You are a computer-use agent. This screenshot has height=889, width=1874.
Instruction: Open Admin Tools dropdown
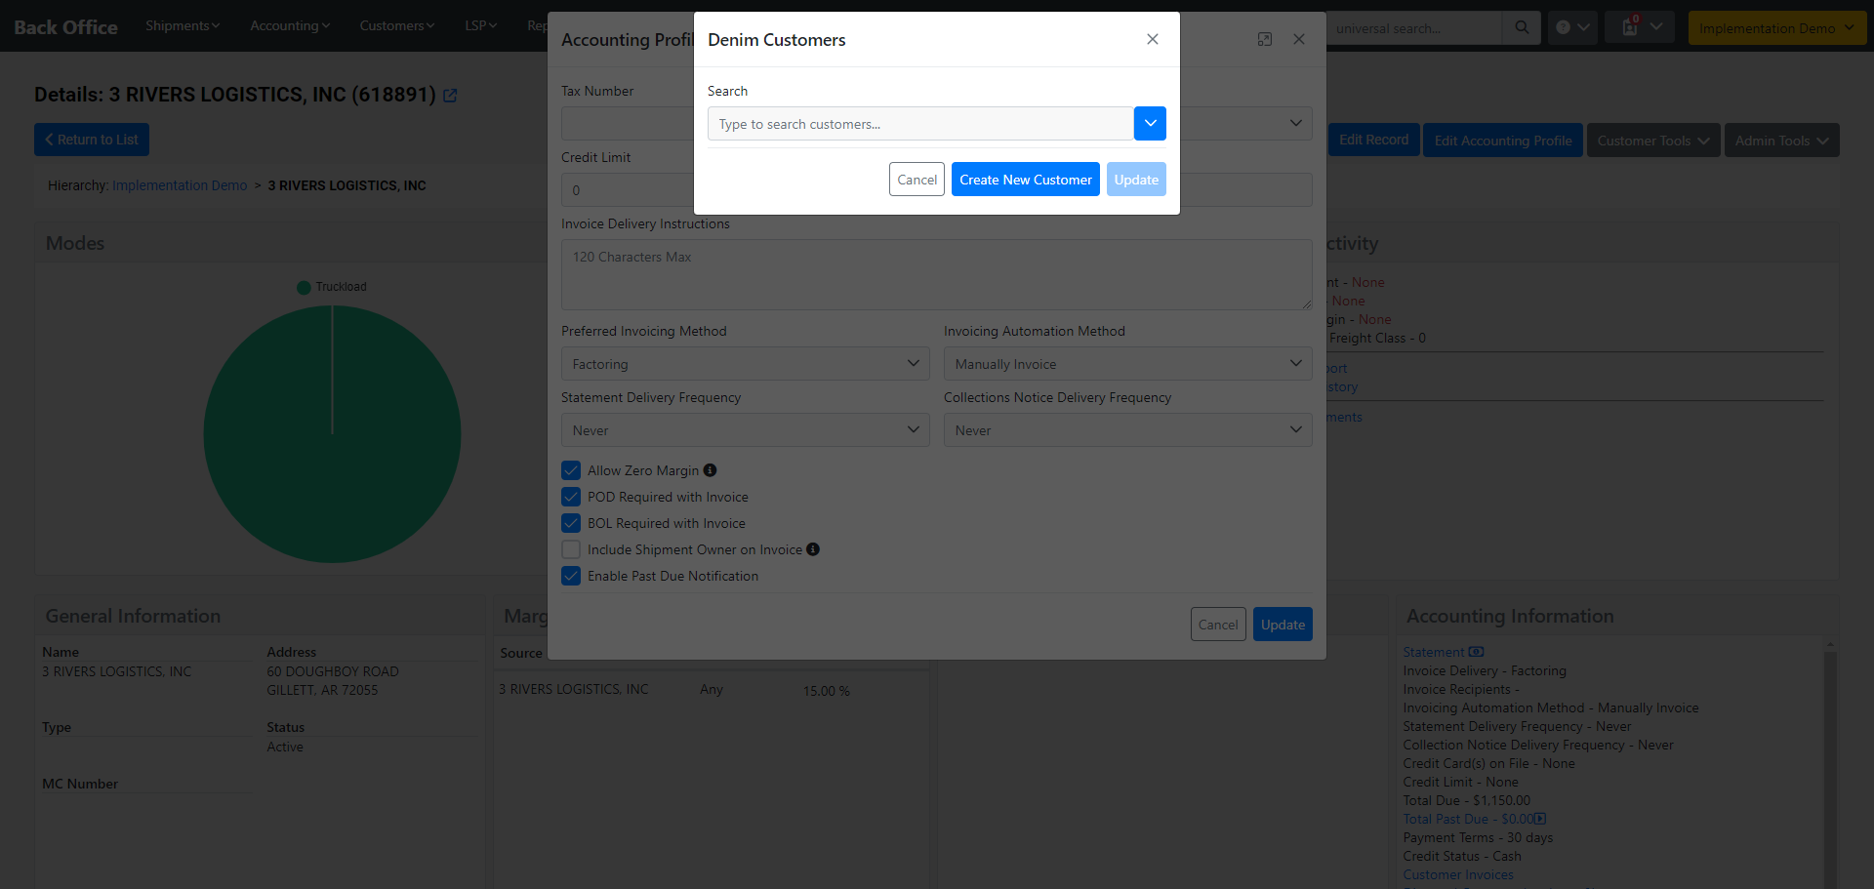[x=1782, y=141]
